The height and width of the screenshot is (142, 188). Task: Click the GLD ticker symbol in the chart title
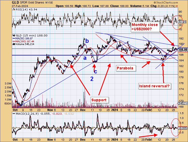(x=16, y=2)
